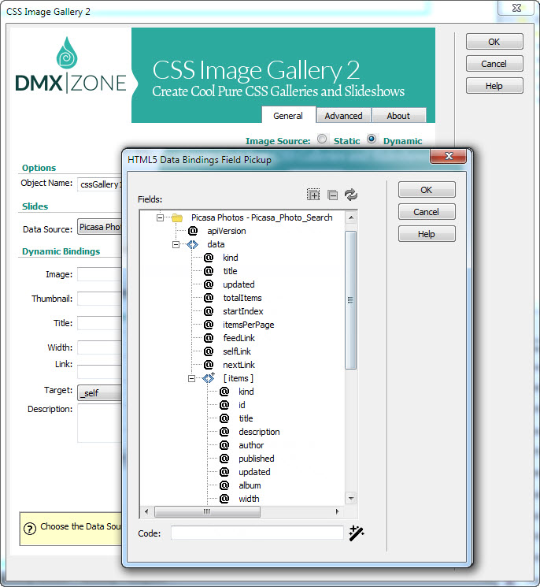
Task: Select the title field under data
Action: 231,271
